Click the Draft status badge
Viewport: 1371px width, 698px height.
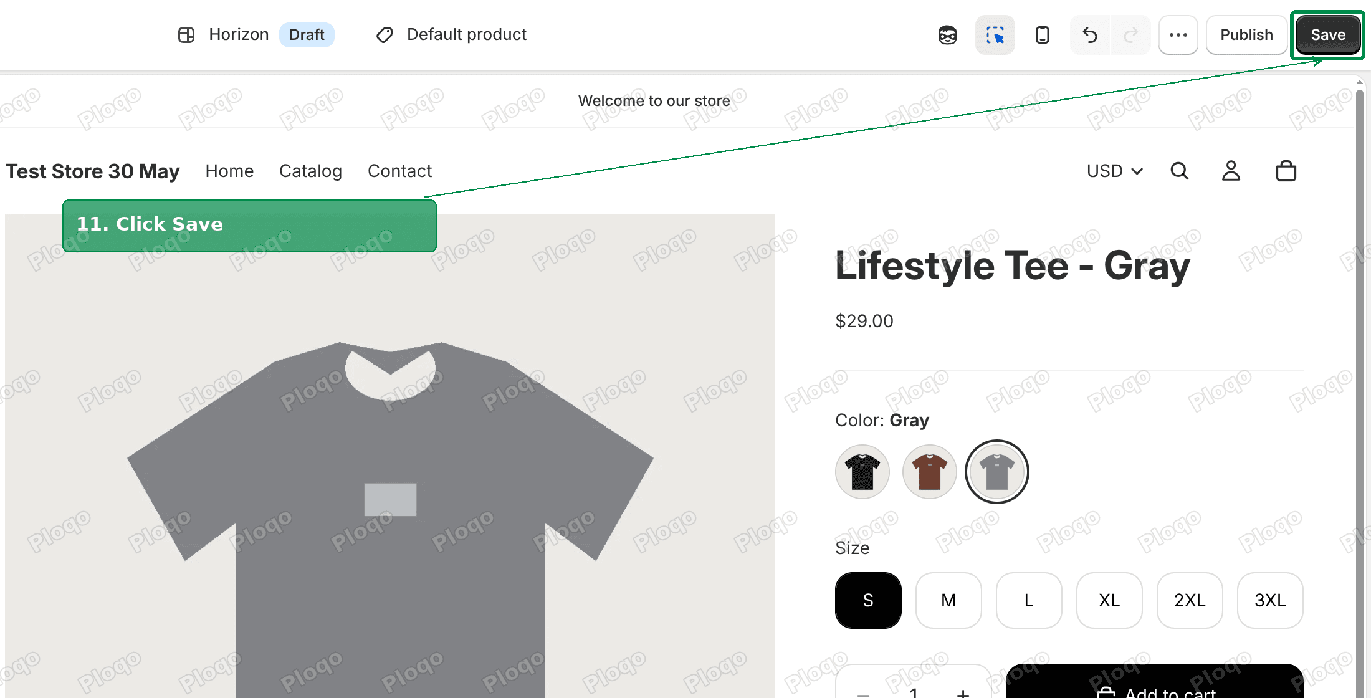point(307,34)
